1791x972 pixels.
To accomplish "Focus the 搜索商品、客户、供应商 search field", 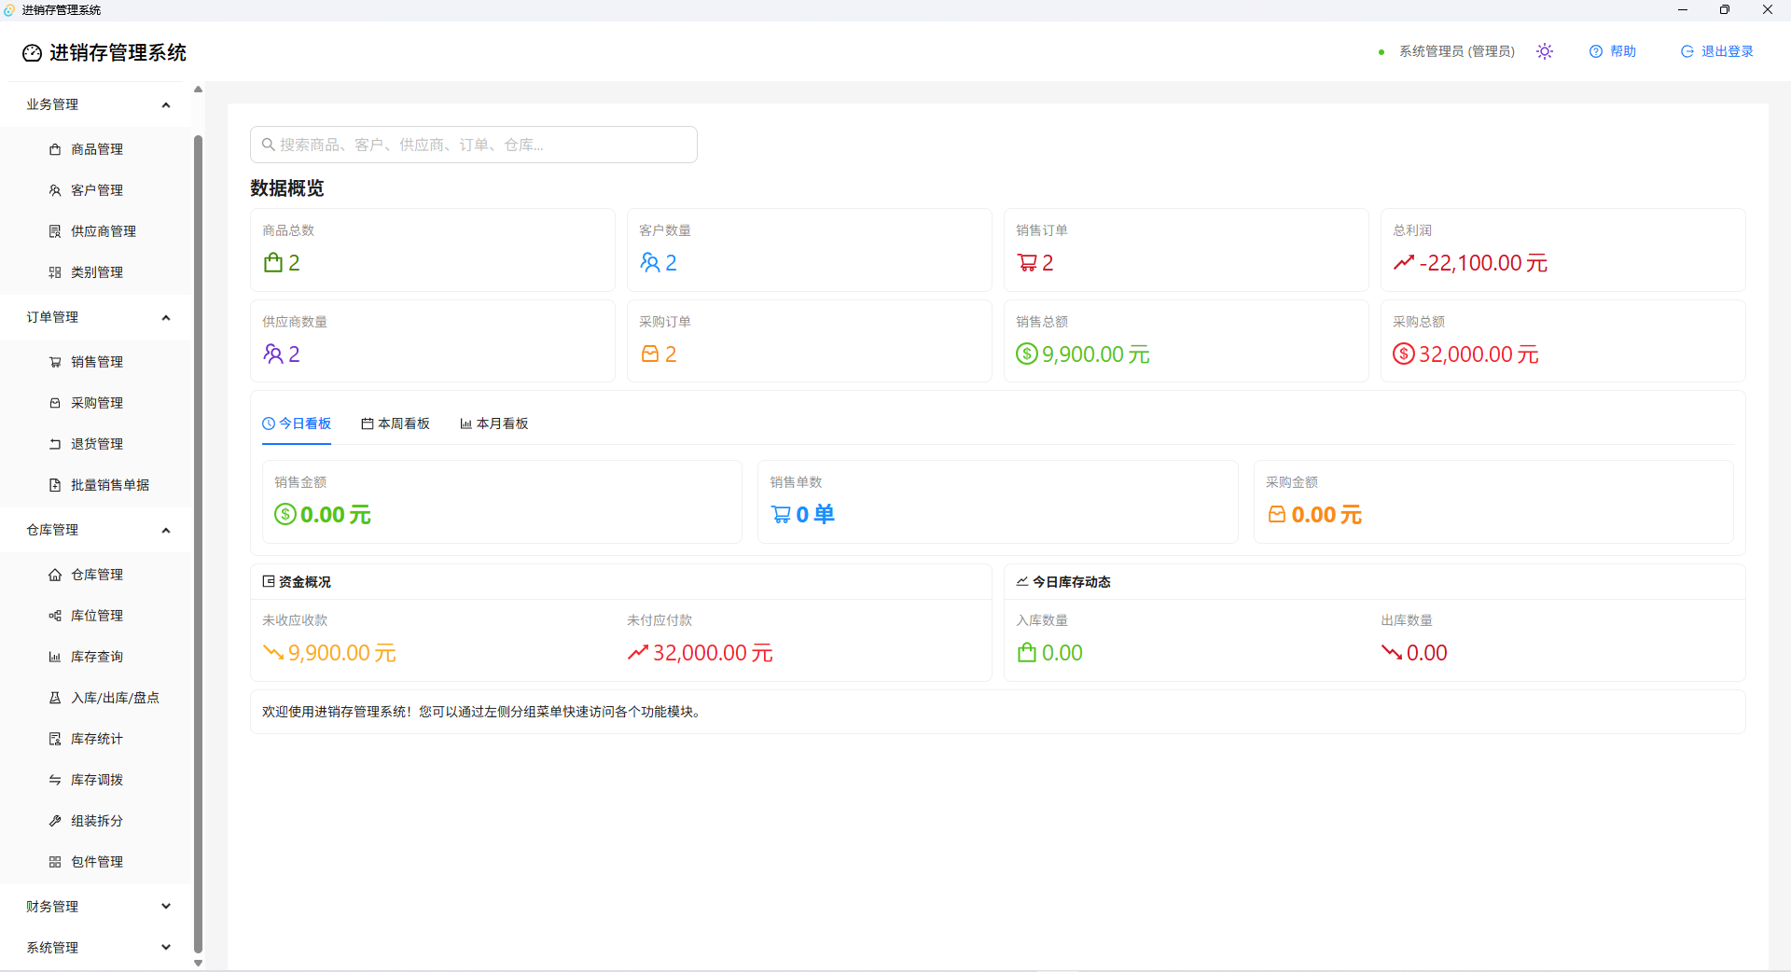I will (x=474, y=145).
